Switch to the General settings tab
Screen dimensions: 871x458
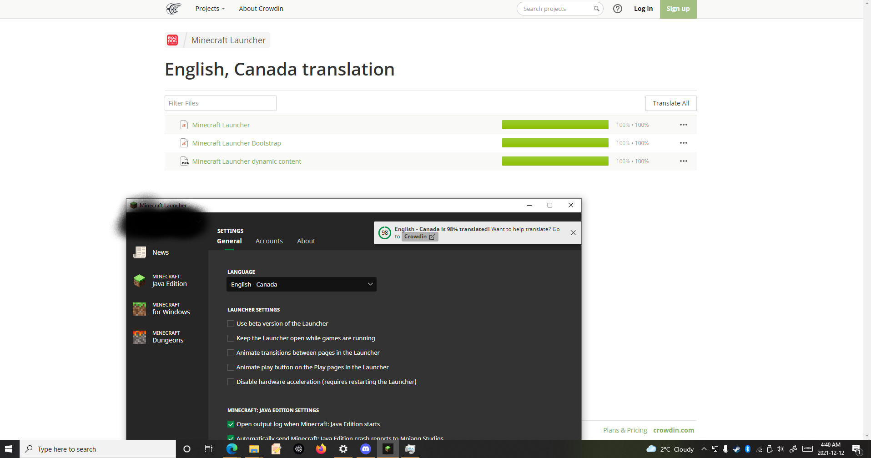[x=229, y=241]
